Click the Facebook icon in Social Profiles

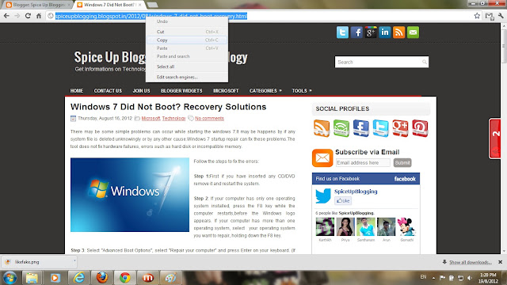pos(361,128)
